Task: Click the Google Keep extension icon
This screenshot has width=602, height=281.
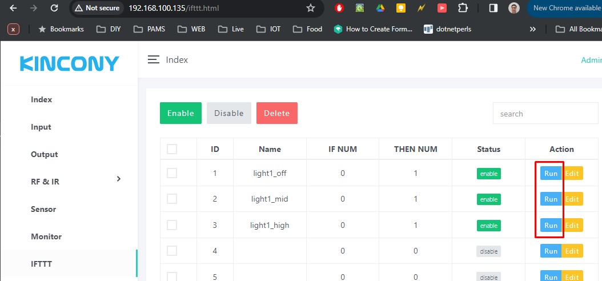Action: (401, 8)
